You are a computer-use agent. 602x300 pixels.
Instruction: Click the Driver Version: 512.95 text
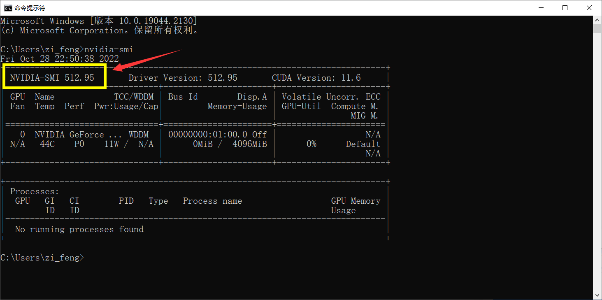click(183, 78)
